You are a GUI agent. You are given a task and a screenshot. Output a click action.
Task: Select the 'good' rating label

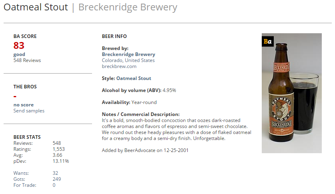(x=19, y=54)
